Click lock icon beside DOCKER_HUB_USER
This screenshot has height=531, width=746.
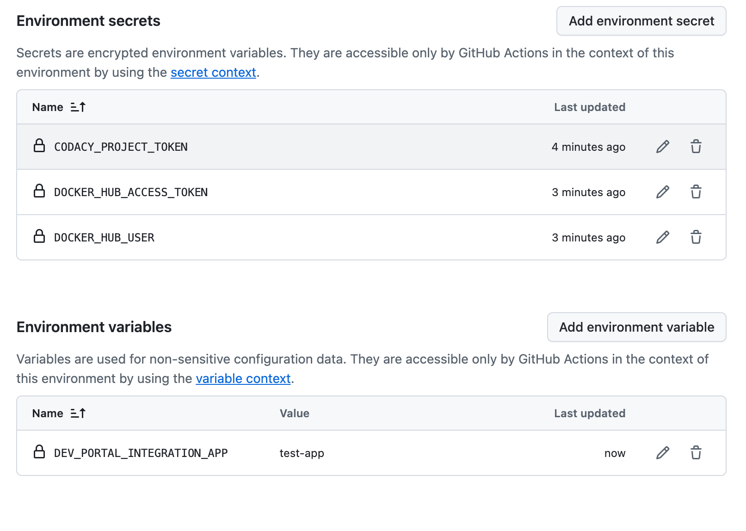coord(39,236)
